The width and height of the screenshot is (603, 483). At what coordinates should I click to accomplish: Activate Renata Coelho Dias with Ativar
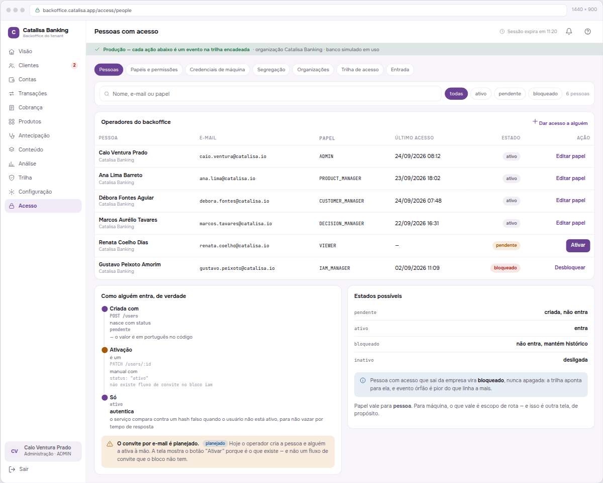pos(578,246)
